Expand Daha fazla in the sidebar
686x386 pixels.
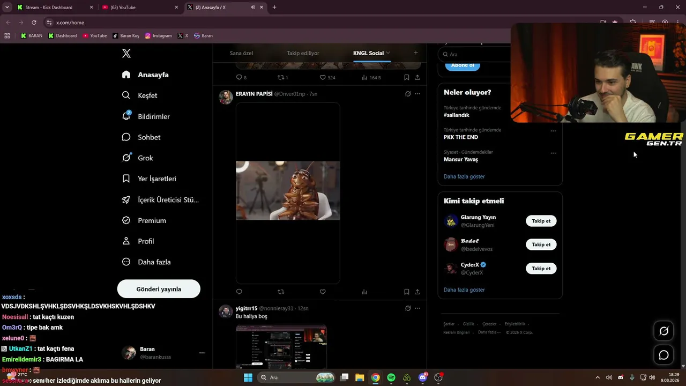(146, 262)
